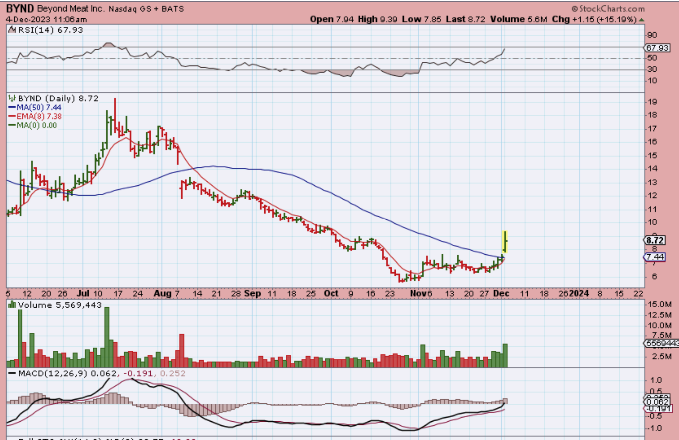Click the 2024 label on date axis
This screenshot has width=679, height=440.
click(579, 293)
